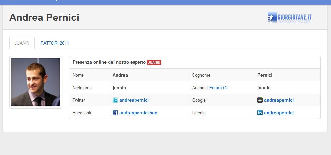
Task: Switch to the FATTORI 2011 tab
Action: point(55,43)
